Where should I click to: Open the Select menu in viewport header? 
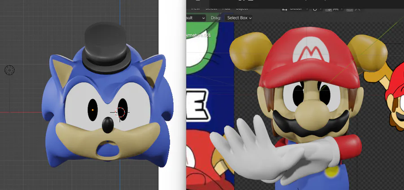211,8
